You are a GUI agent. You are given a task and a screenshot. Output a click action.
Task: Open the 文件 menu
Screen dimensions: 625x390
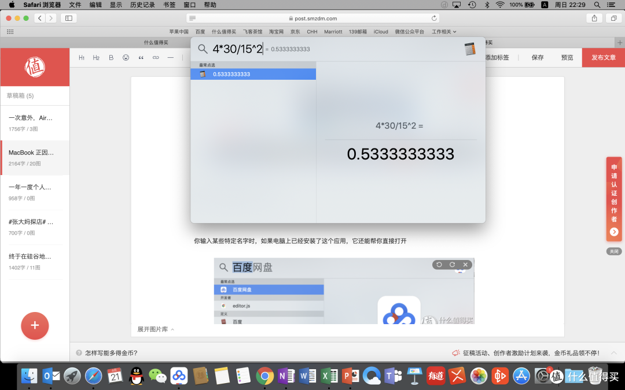pyautogui.click(x=75, y=5)
